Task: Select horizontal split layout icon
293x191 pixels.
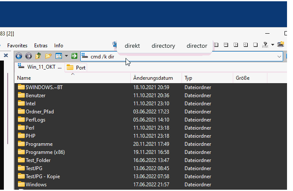Action: [226, 45]
